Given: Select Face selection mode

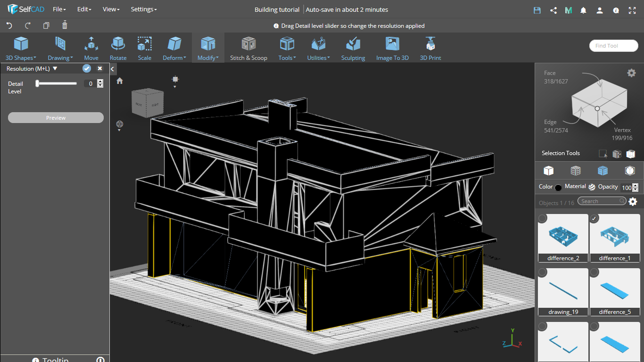Looking at the screenshot, I should [555, 77].
